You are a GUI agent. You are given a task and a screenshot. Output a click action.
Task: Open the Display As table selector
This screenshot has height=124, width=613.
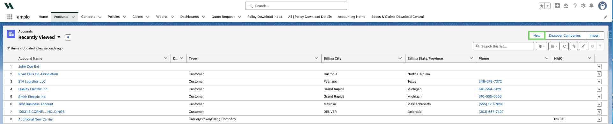tap(554, 46)
